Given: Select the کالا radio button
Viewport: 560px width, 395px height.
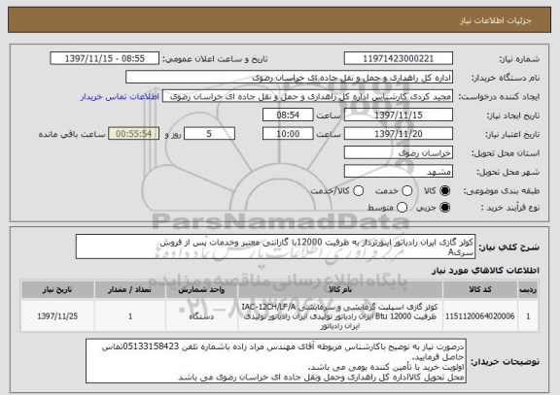Looking at the screenshot, I should [444, 191].
